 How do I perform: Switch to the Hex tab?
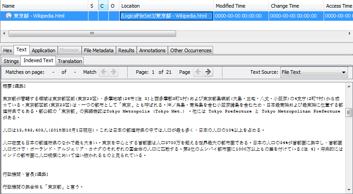pos(7,50)
